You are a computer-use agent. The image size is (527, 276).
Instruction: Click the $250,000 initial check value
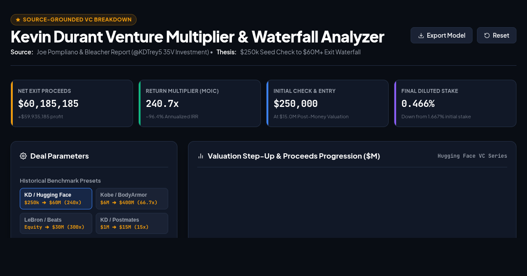click(296, 104)
